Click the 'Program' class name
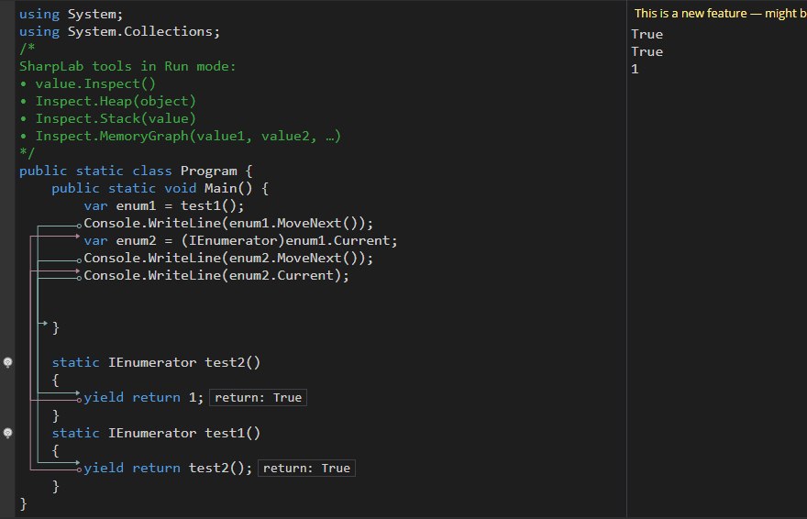Screen dimensions: 807x519 pos(209,171)
